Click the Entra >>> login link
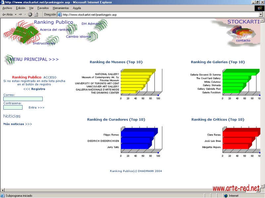 point(36,108)
